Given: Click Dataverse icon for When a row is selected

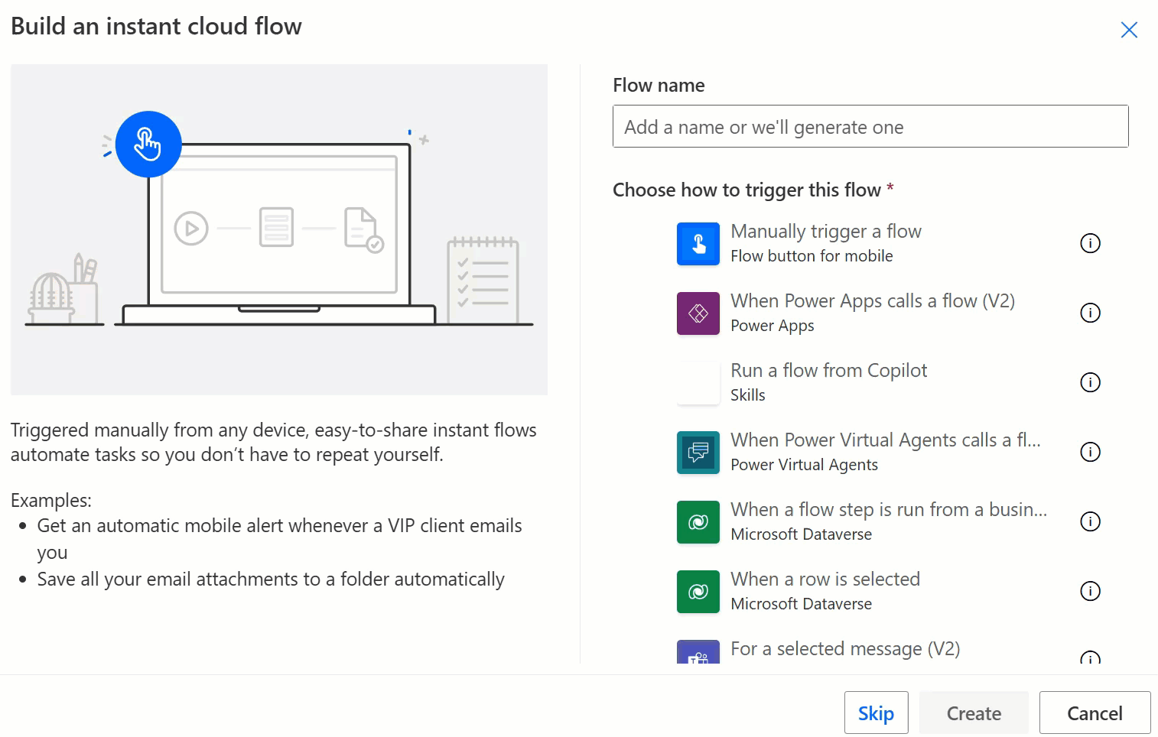Looking at the screenshot, I should [698, 592].
